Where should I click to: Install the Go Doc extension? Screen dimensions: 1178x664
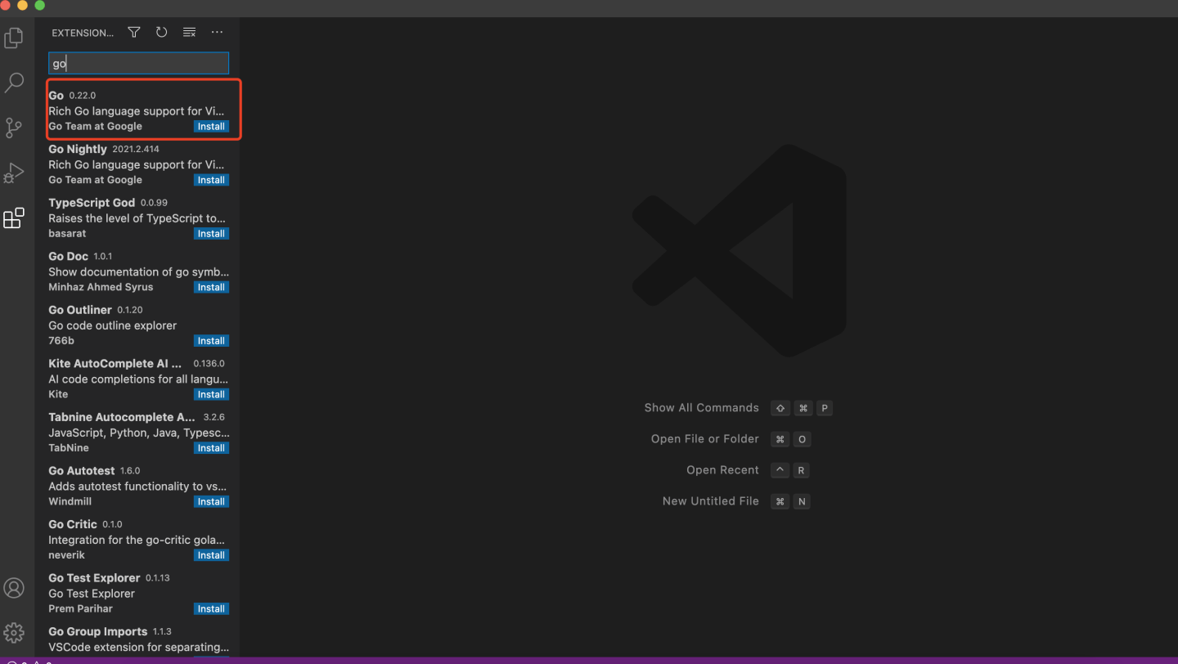[x=211, y=287]
